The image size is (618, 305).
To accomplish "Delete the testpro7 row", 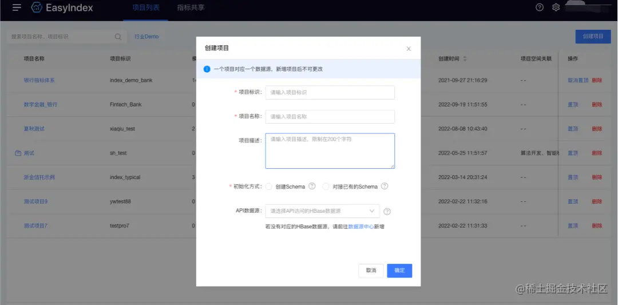I will (x=597, y=226).
